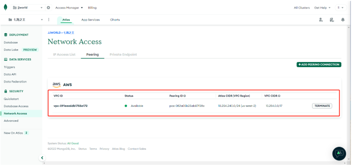Open the 七海之王 project dropdown

pos(26,20)
